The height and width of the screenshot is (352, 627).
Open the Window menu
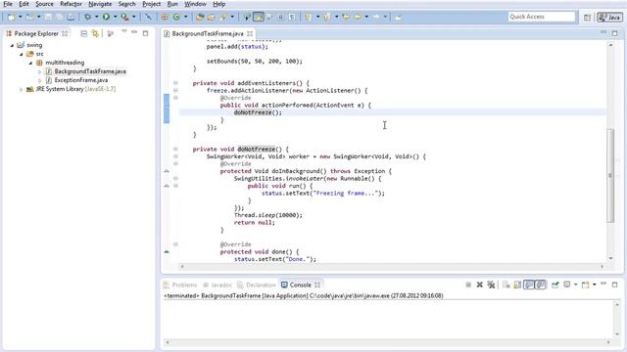coord(195,4)
